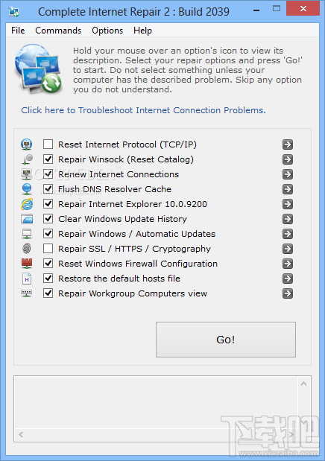Viewport: 325px width, 461px height.
Task: Open the Options menu
Action: [x=107, y=31]
